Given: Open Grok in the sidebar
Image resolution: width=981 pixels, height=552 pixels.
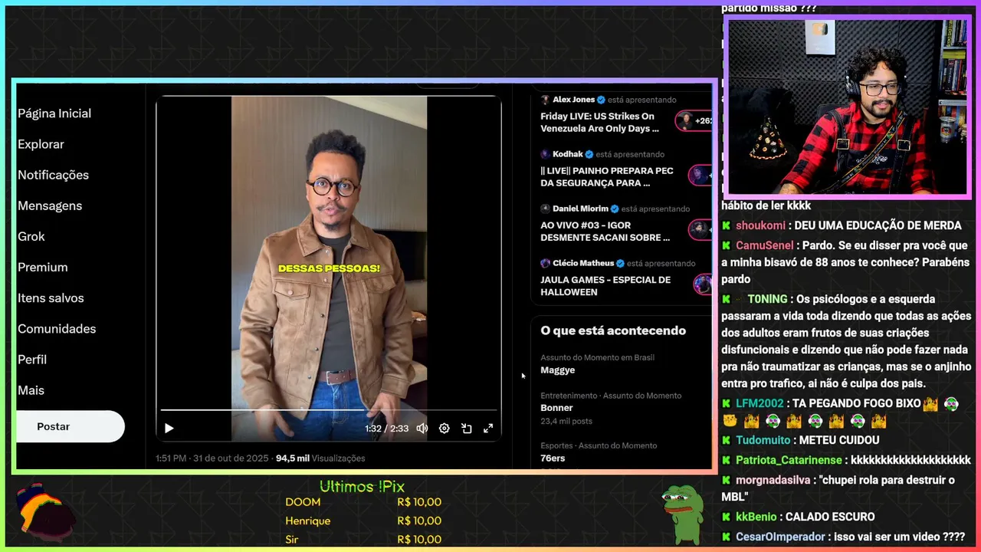Looking at the screenshot, I should tap(31, 236).
